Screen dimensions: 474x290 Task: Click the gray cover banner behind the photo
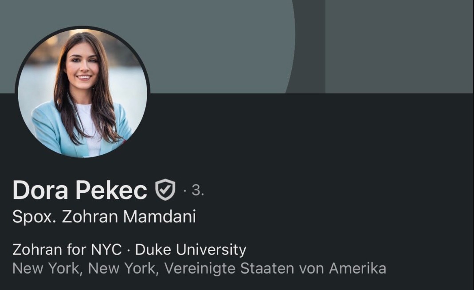click(212, 45)
